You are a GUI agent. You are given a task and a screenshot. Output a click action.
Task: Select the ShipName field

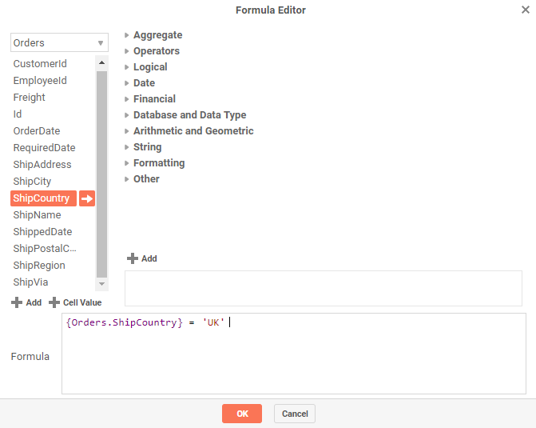coord(37,215)
